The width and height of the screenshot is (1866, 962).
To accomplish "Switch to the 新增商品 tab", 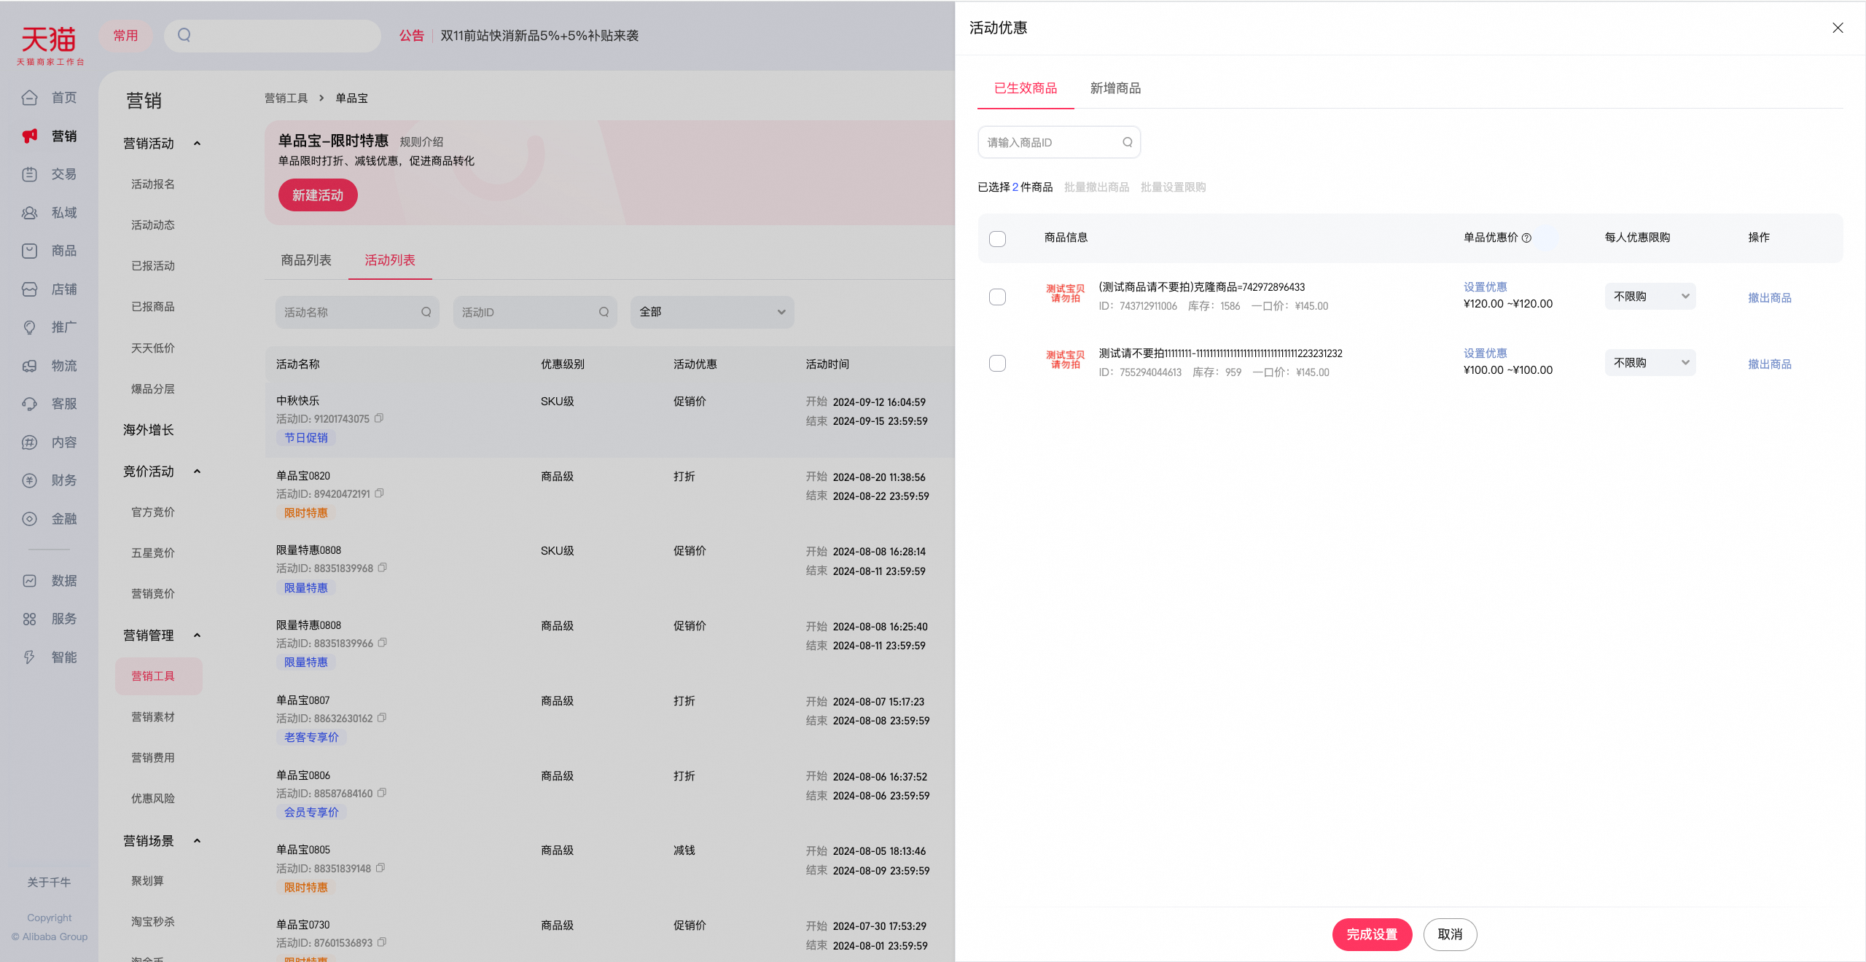I will click(x=1115, y=88).
